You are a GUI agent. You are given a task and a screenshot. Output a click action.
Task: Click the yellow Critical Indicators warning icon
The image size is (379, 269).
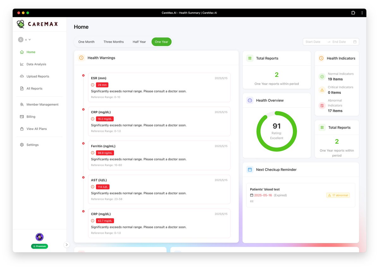click(x=322, y=90)
